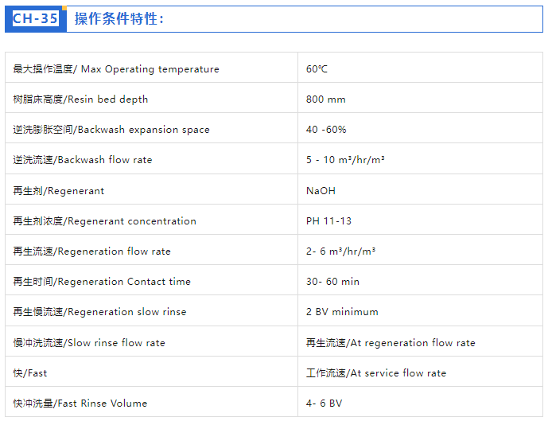Screen dimensions: 552x425
Task: Click the 30- 60 min value
Action: coord(332,282)
